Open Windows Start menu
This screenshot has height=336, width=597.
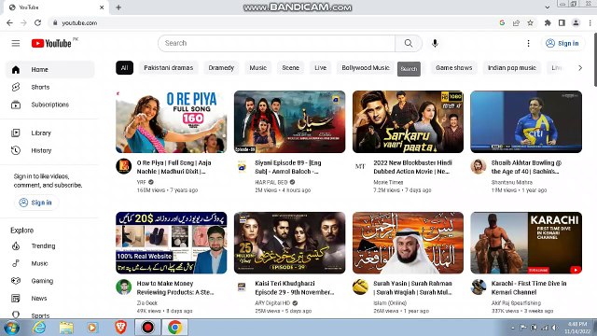click(x=11, y=328)
